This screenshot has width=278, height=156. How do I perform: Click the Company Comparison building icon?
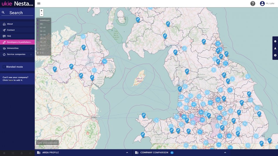[137, 152]
